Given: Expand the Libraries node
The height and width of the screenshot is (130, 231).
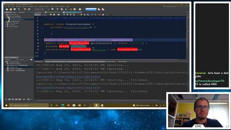Looking at the screenshot, I should 6,25.
